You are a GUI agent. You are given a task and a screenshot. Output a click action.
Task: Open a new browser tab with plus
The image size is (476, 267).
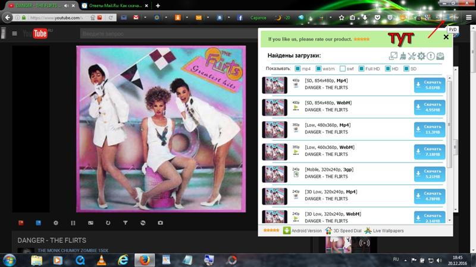(158, 5)
